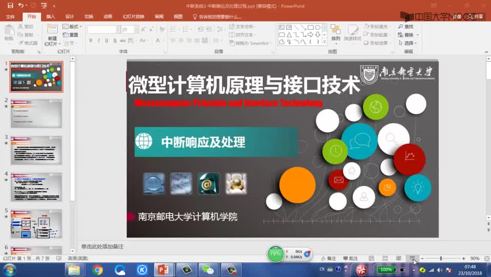Switch to the Animations (动画) tab
The image size is (491, 277).
pyautogui.click(x=108, y=16)
